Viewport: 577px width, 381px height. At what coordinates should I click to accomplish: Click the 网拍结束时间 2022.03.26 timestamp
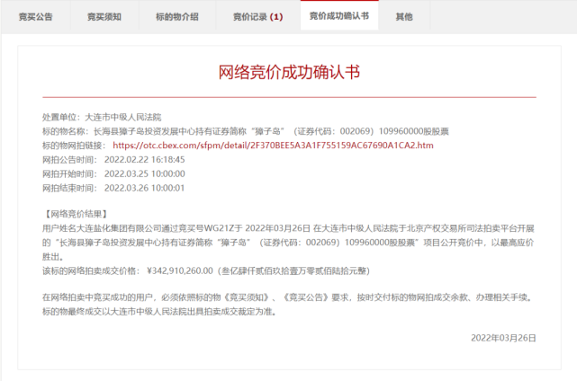pyautogui.click(x=144, y=188)
